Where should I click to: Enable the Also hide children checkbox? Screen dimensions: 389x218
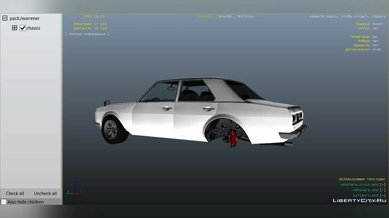[4, 202]
